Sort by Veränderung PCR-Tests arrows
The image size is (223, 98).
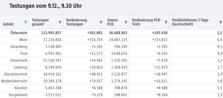pos(166,22)
